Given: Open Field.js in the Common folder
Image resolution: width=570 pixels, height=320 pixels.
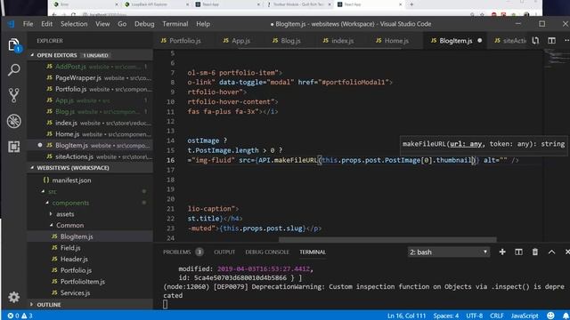Looking at the screenshot, I should (x=90, y=247).
